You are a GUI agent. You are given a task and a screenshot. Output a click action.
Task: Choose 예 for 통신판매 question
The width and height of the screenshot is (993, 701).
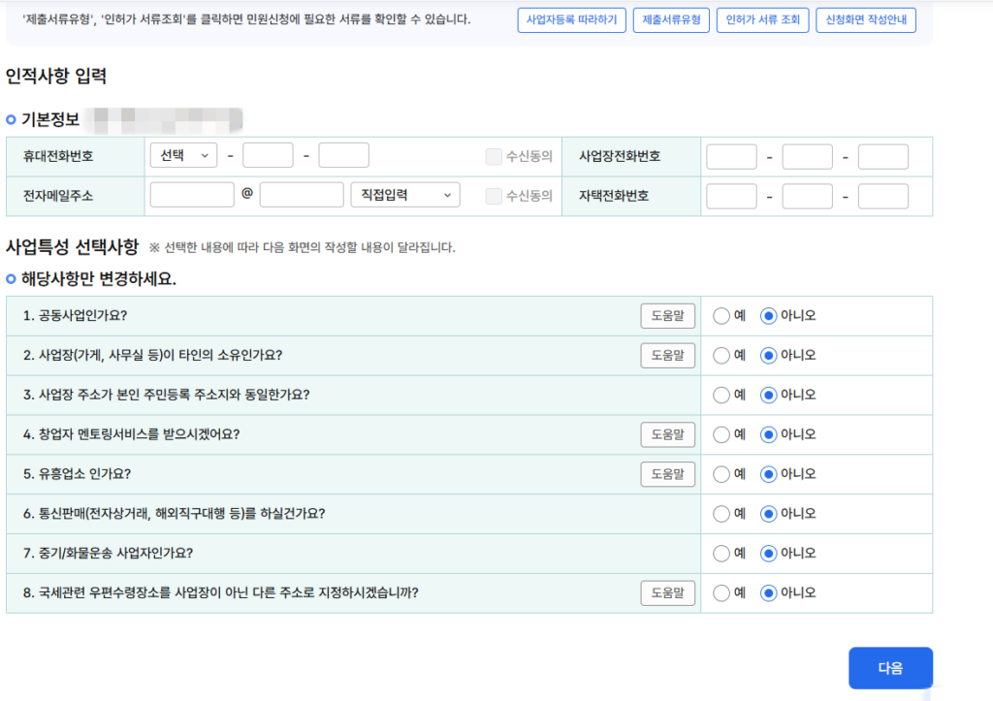[x=721, y=514]
